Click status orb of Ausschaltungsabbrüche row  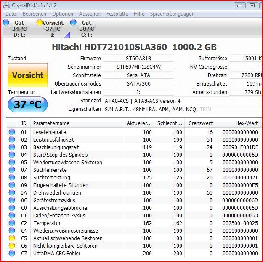click(12, 208)
